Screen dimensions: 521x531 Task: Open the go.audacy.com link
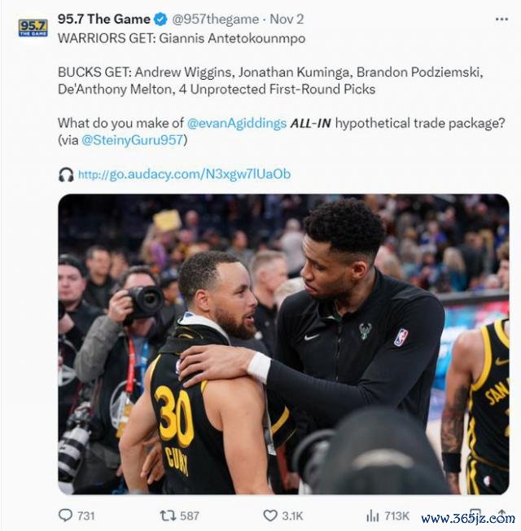[185, 174]
